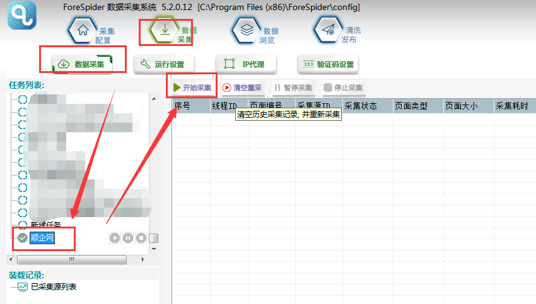Open the 数据采集 download hexagon tab

point(173,31)
